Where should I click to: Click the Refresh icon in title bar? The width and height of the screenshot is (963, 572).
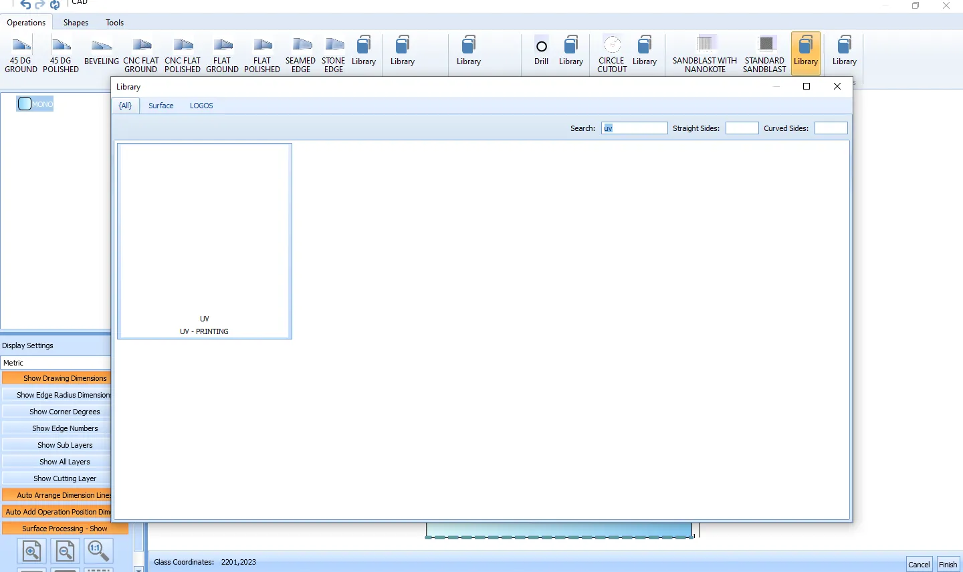[55, 5]
